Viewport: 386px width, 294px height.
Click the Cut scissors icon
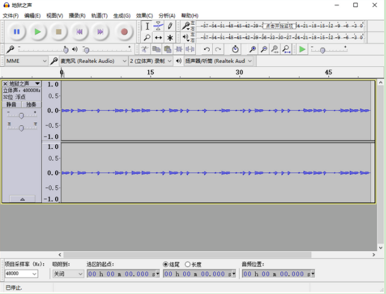[x=145, y=49]
